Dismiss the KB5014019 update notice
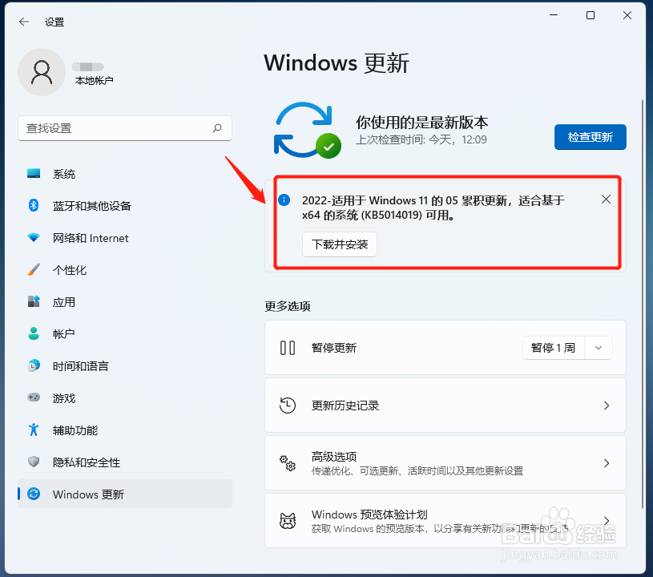653x577 pixels. 606,199
